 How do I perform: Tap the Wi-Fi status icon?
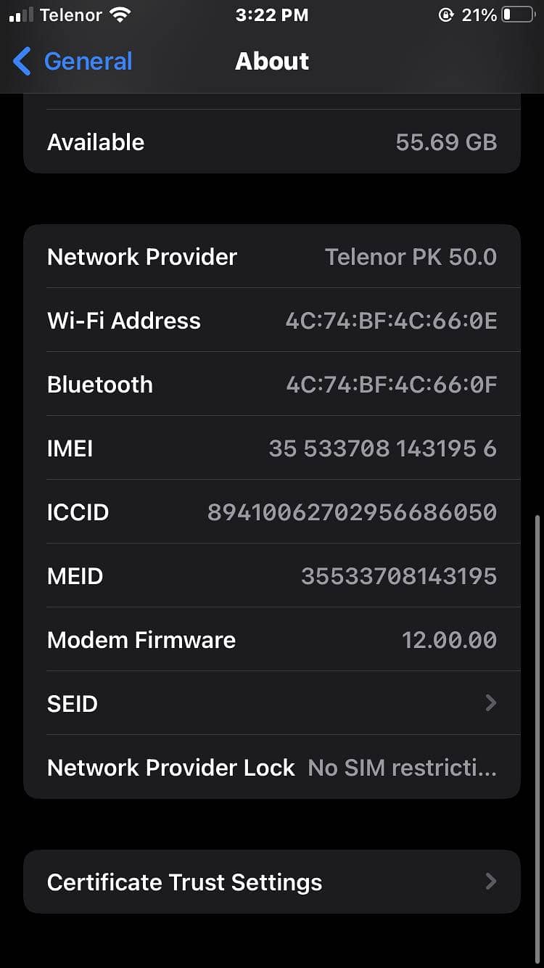[120, 15]
